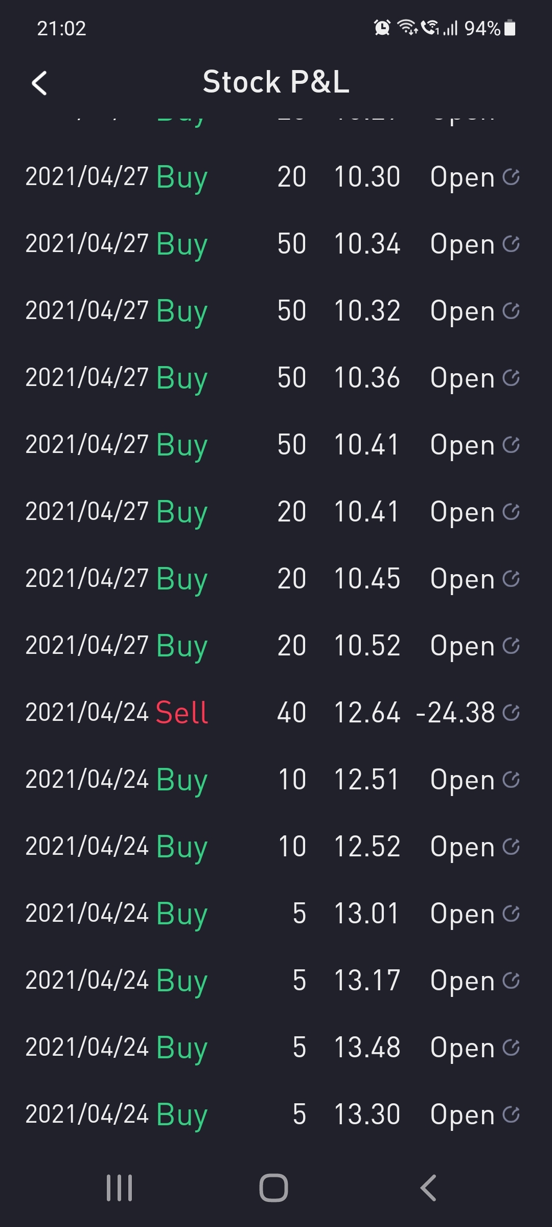This screenshot has width=552, height=1227.
Task: Tap share icon on the 13.01 buy row
Action: 511,913
